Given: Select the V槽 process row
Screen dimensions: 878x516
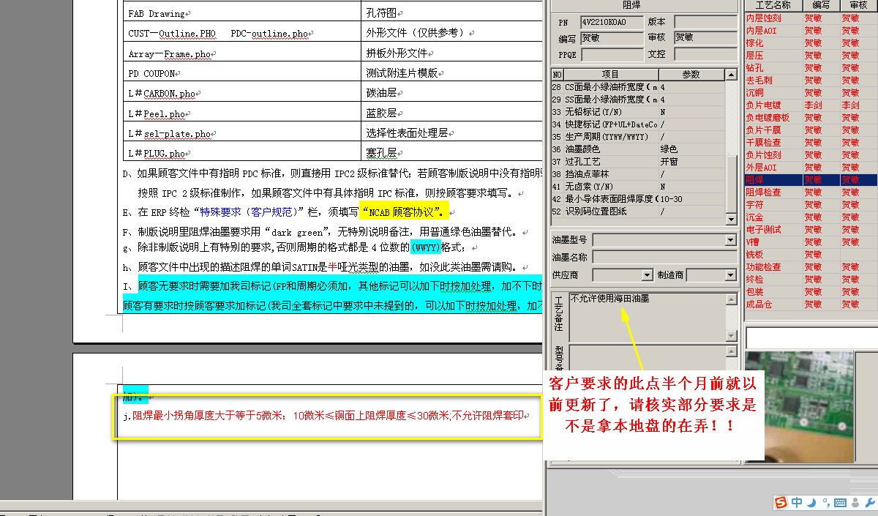Looking at the screenshot, I should (810, 242).
